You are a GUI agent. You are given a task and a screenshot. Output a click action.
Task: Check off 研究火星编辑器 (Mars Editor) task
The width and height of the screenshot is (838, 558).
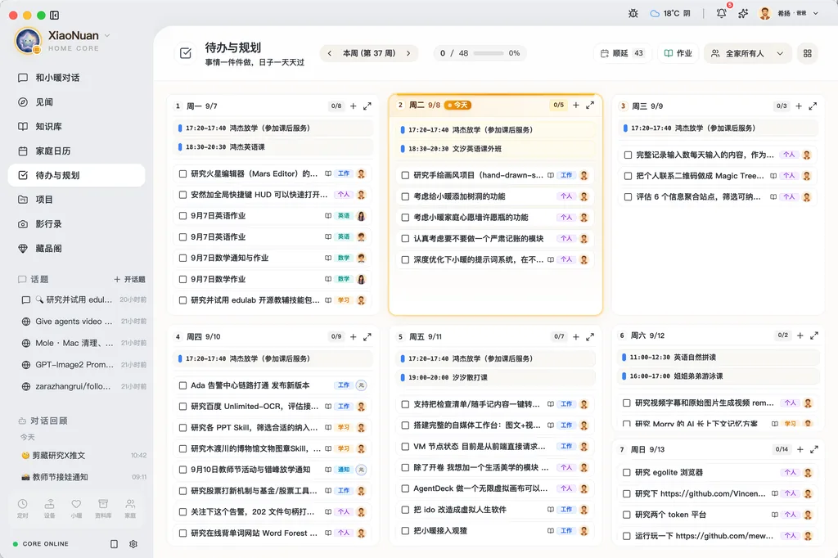point(182,173)
